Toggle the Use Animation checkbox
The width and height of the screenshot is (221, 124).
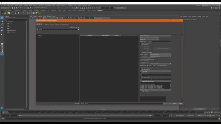tap(141, 45)
